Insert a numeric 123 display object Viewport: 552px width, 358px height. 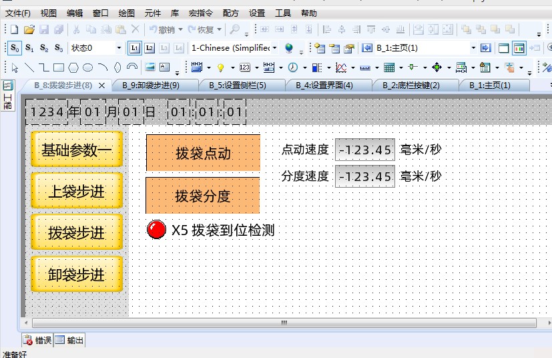point(244,67)
